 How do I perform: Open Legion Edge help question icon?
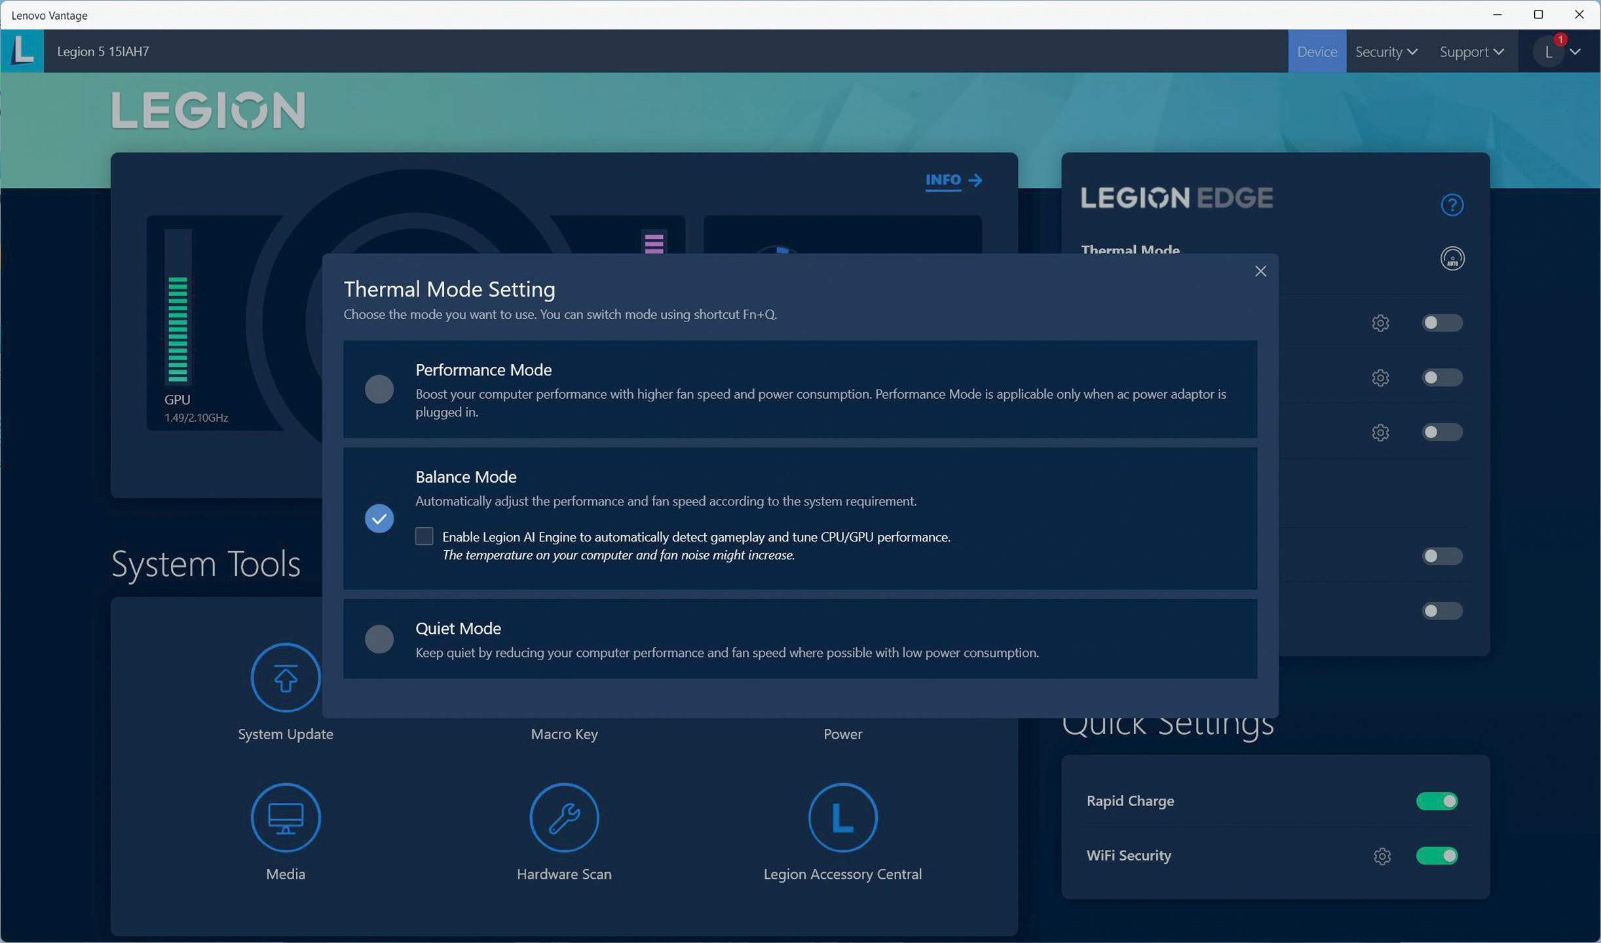point(1452,205)
